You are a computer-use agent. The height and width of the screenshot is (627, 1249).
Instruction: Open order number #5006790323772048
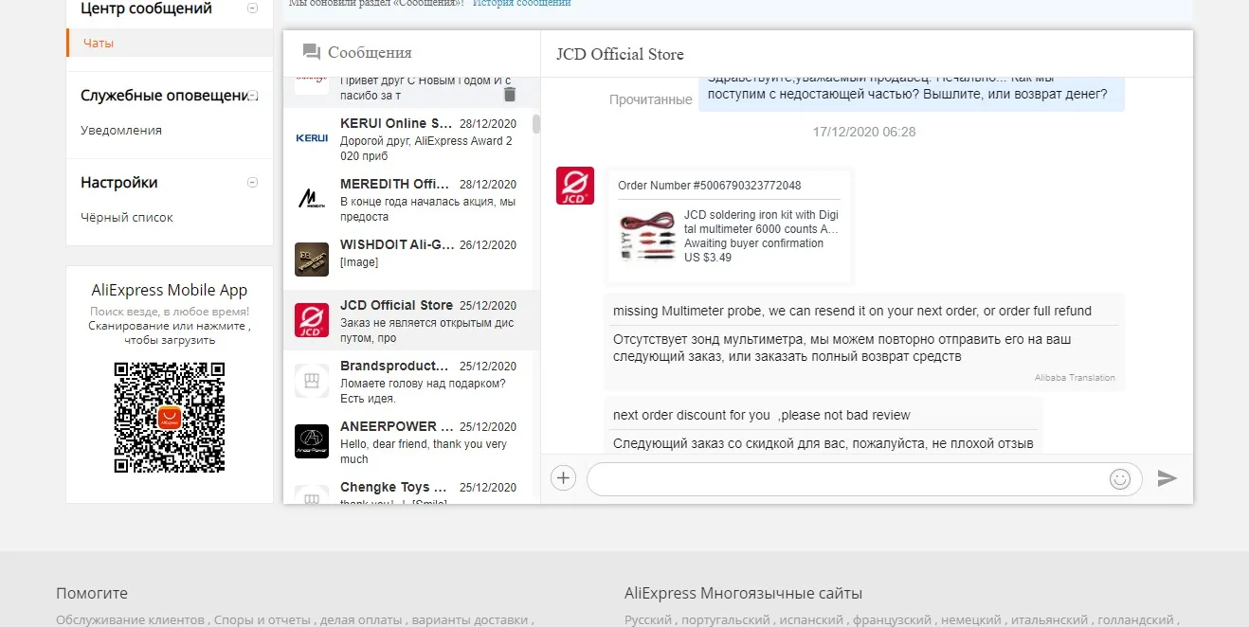[x=710, y=185]
